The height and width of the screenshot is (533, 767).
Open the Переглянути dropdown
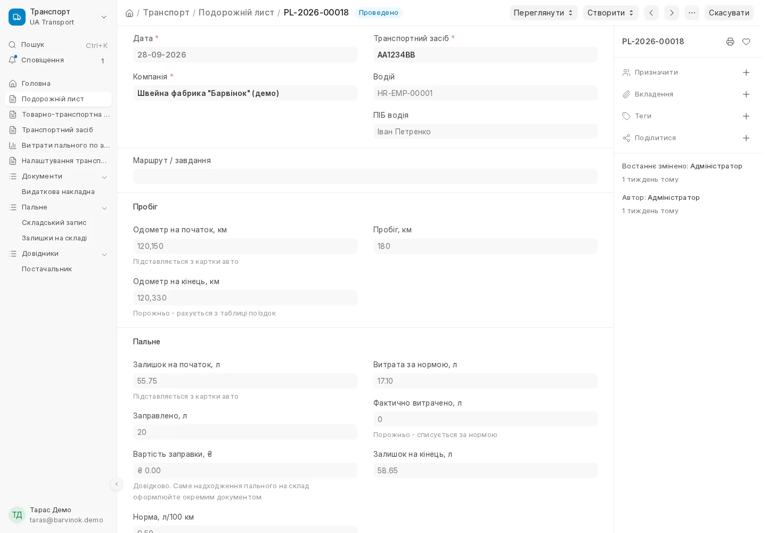543,13
